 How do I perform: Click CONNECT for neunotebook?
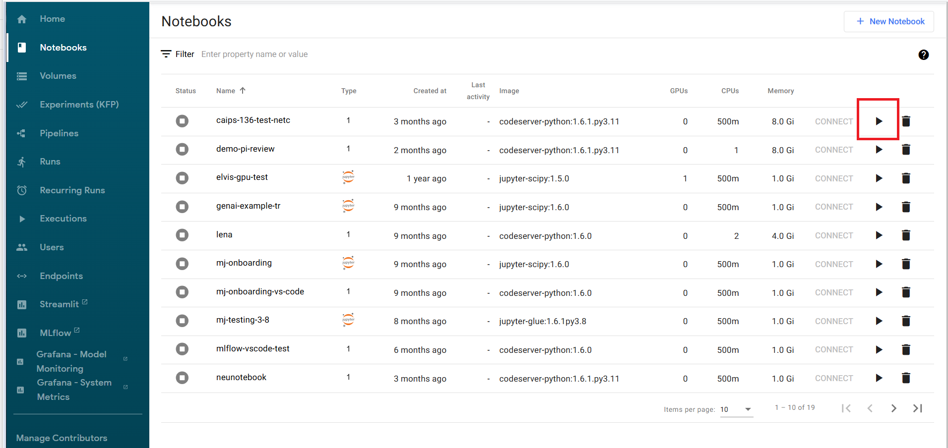[x=834, y=378]
